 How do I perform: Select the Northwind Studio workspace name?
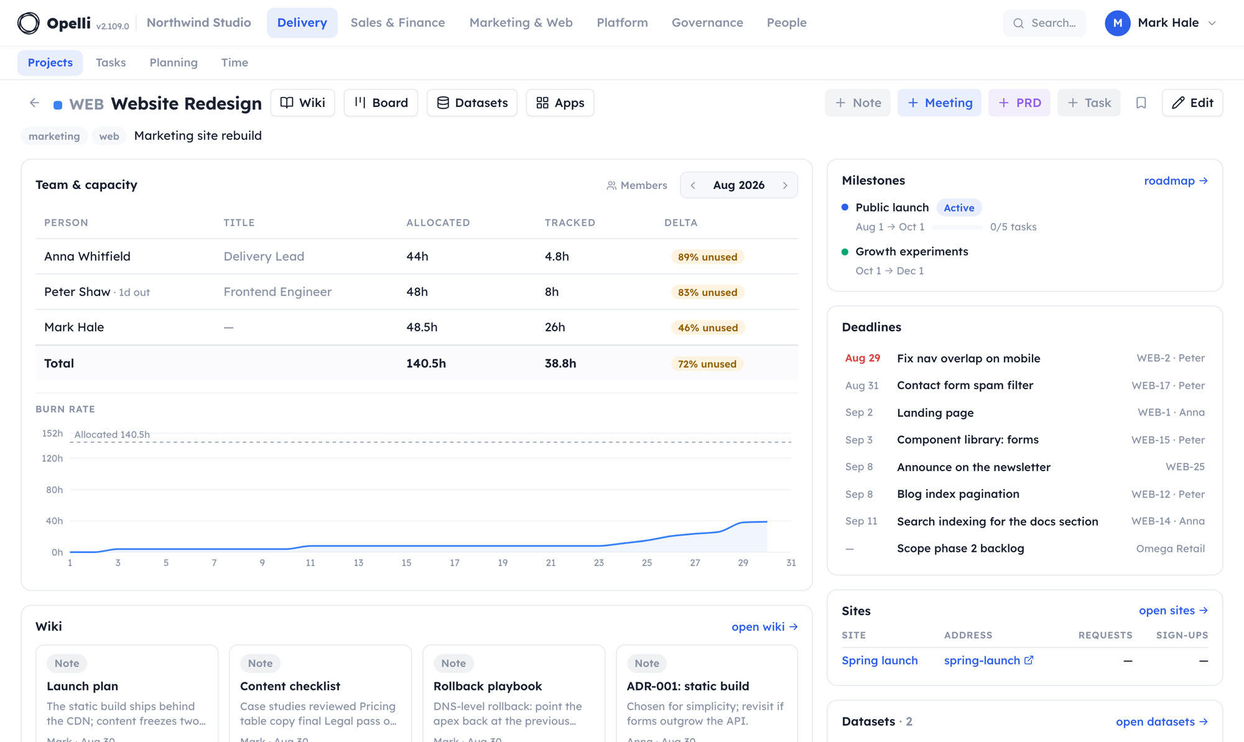199,22
